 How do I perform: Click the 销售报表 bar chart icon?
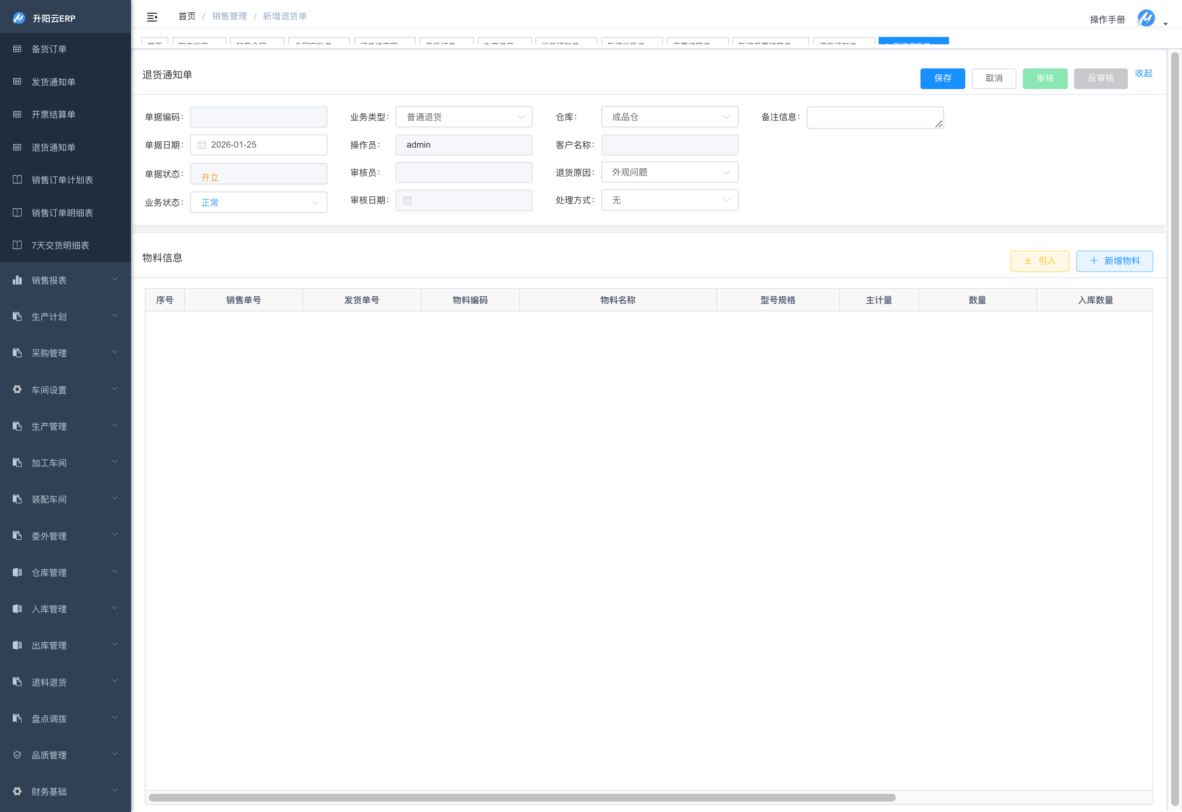click(17, 280)
